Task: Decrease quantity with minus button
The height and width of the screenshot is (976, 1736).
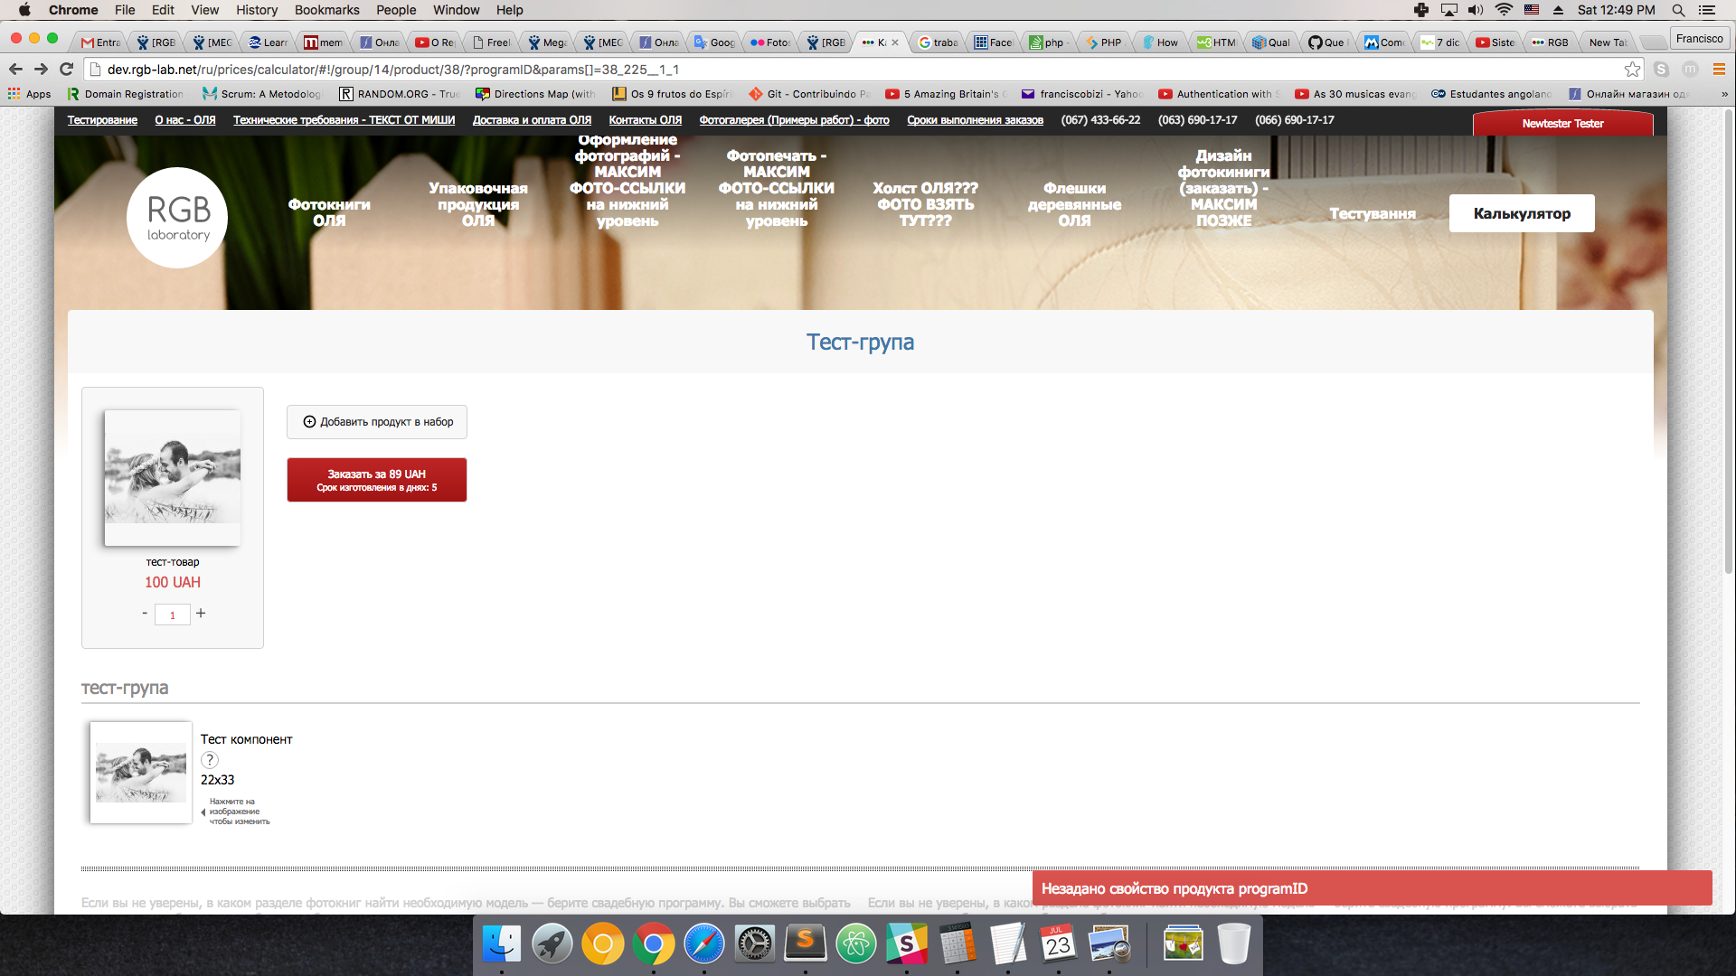Action: pos(145,614)
